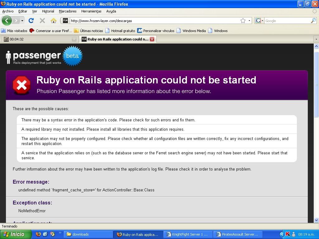Viewport: 319px width, 239px height.
Task: Open the Últimas noticias feed bookmark
Action: point(88,31)
